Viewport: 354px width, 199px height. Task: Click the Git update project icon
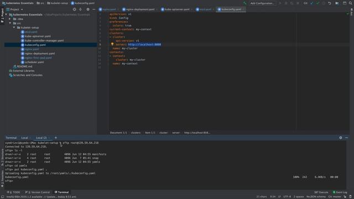[312, 3]
